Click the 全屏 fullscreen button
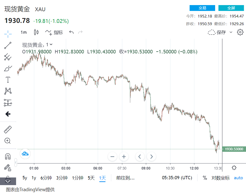 point(231,8)
